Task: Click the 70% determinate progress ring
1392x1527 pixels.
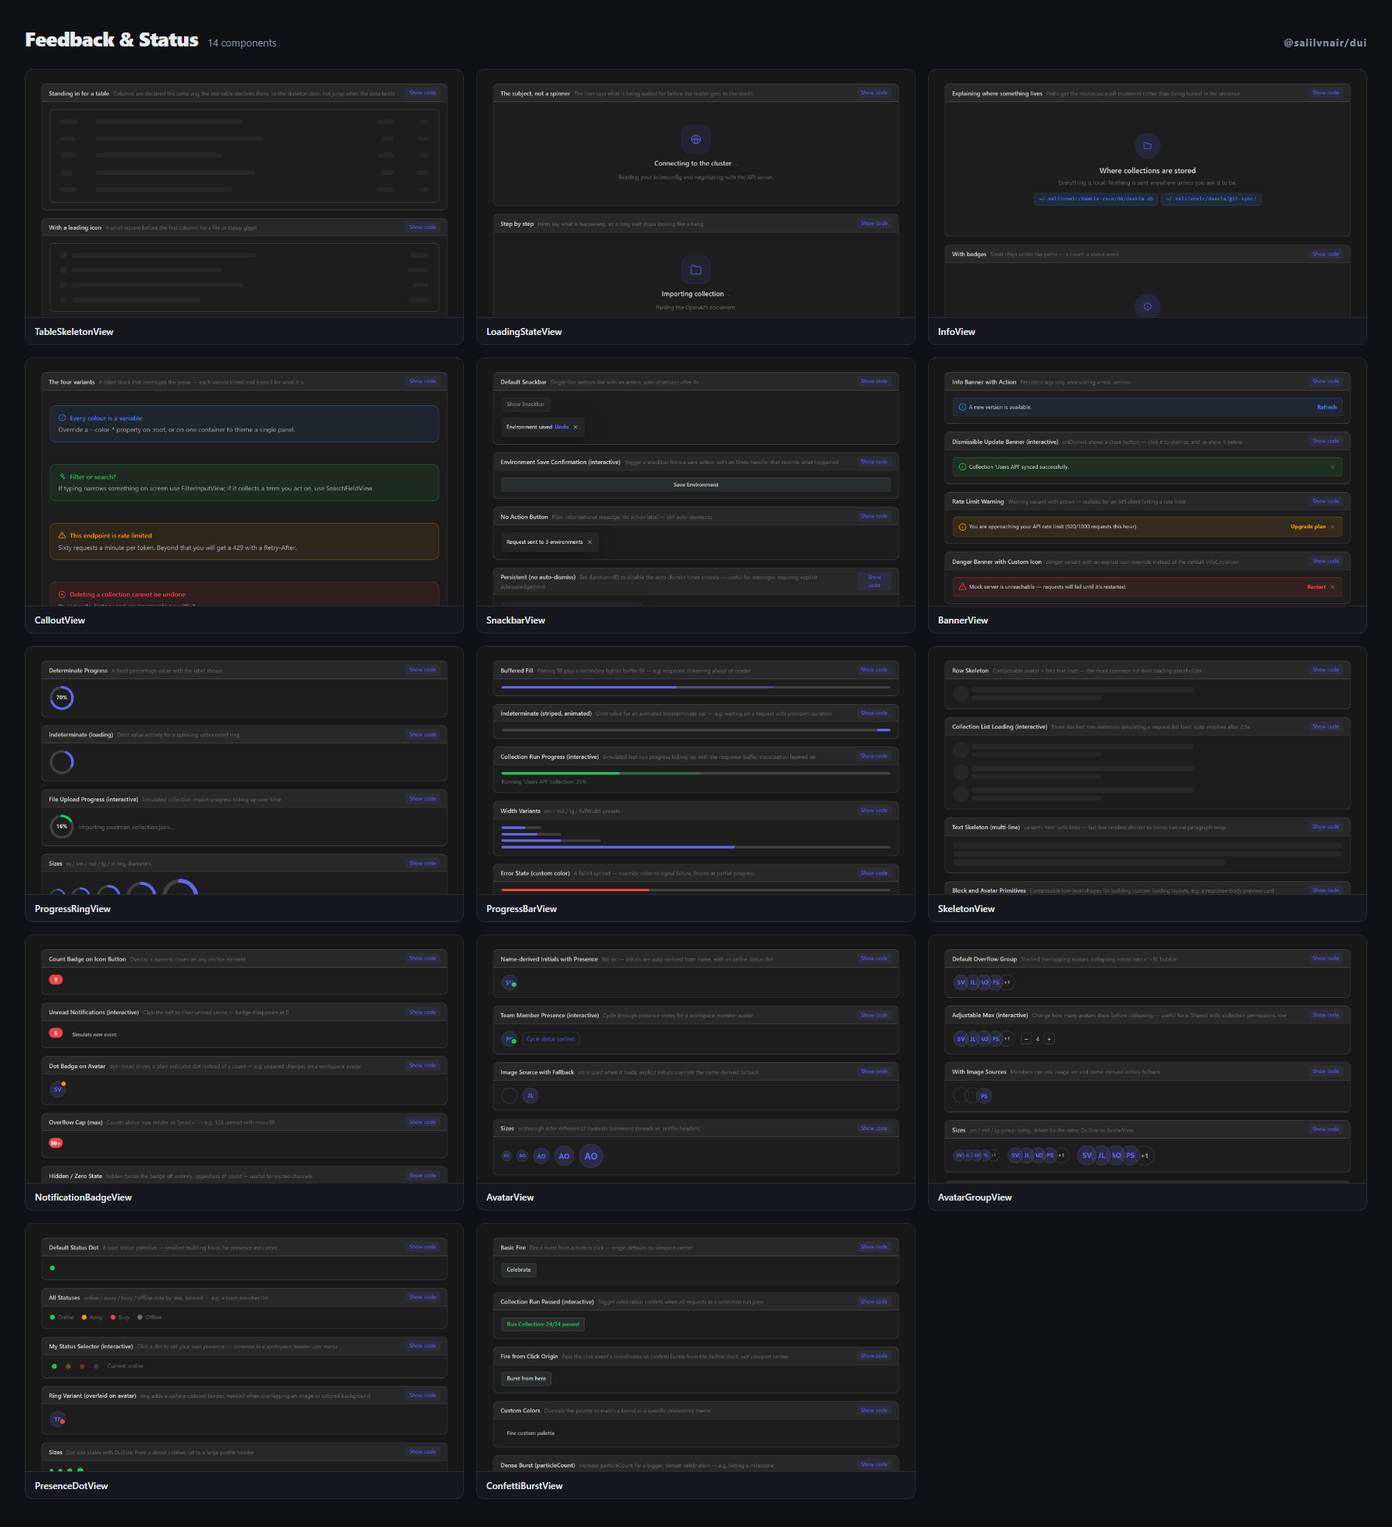Action: click(x=62, y=698)
